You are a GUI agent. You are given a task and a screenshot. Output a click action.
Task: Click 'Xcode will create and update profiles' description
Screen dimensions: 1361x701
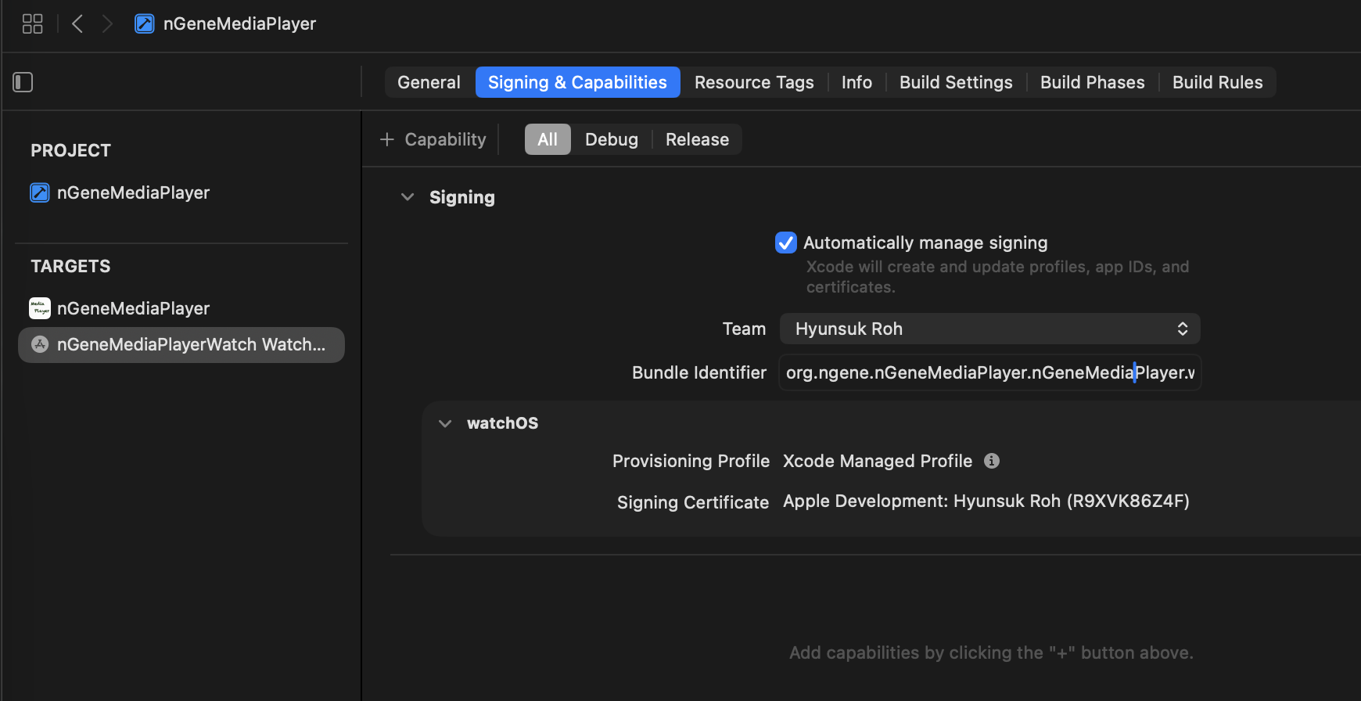pyautogui.click(x=997, y=277)
